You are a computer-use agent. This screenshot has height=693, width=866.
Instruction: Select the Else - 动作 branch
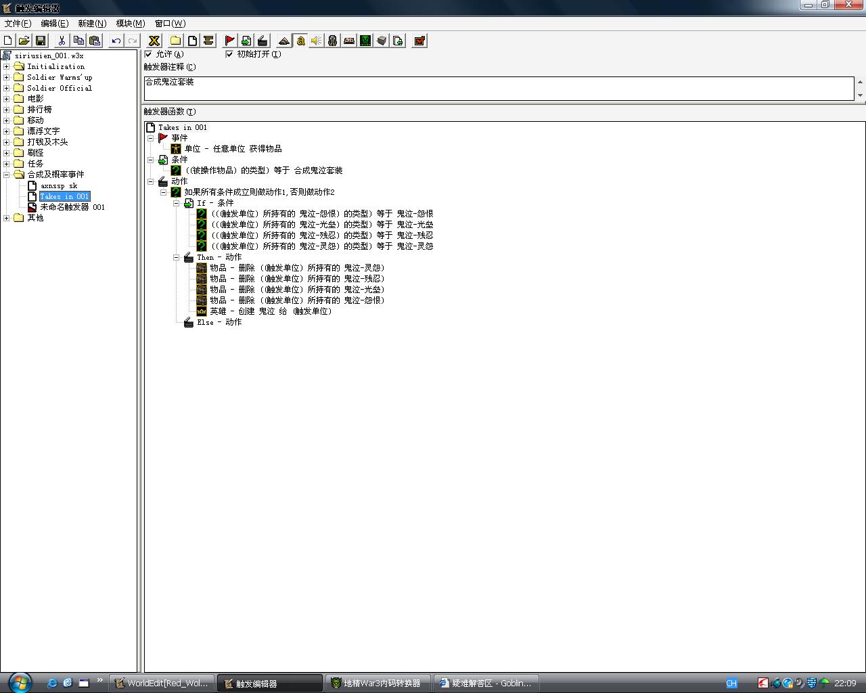(x=219, y=322)
